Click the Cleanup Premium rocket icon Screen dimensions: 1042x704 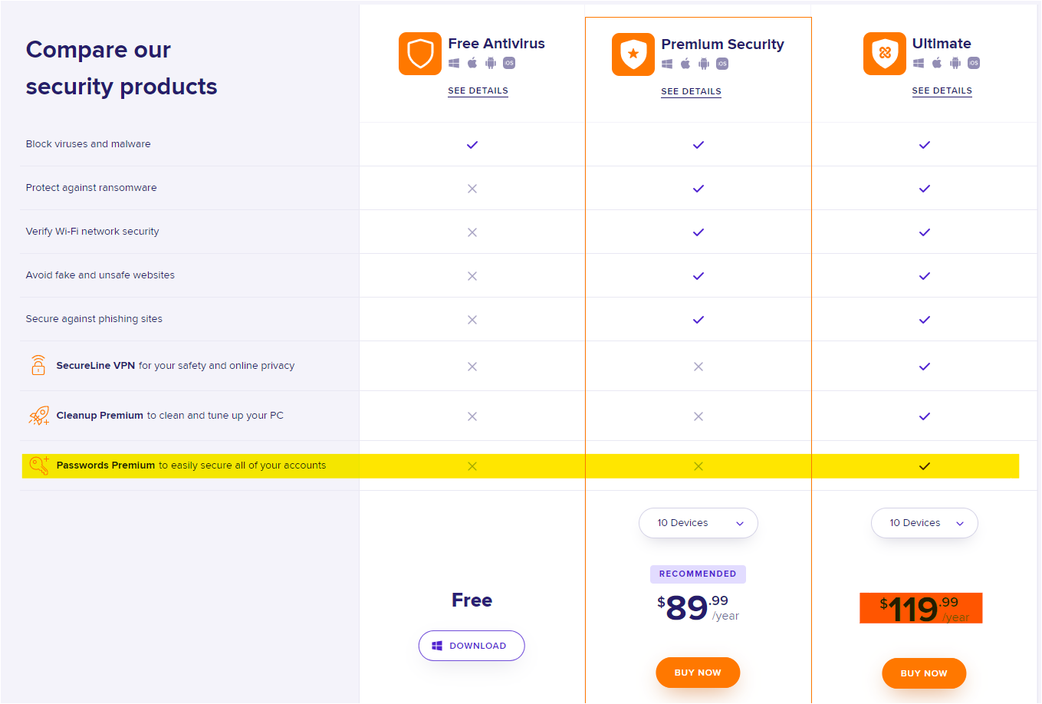38,416
